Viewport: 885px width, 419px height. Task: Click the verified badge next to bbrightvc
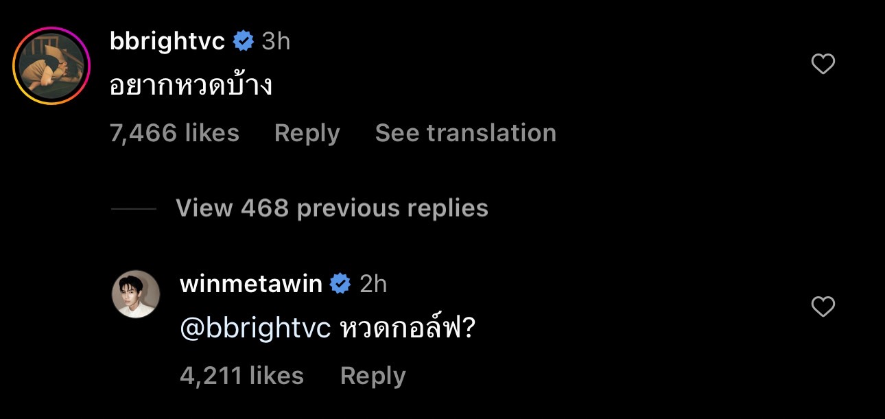[241, 41]
